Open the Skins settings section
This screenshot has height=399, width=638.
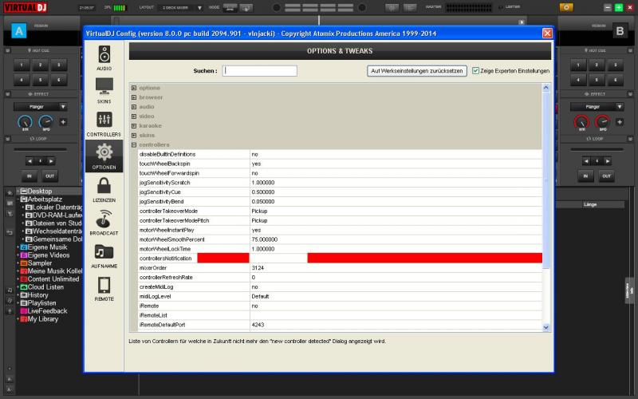(104, 90)
